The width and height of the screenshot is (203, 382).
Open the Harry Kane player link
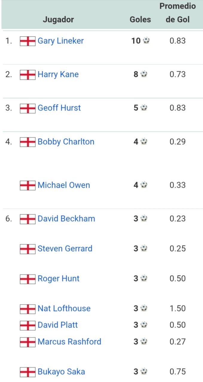(x=58, y=74)
